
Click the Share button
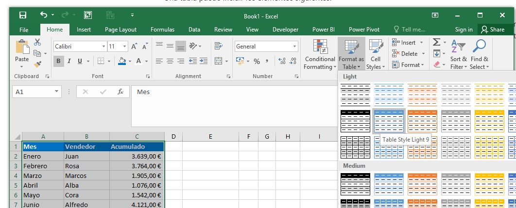point(493,30)
